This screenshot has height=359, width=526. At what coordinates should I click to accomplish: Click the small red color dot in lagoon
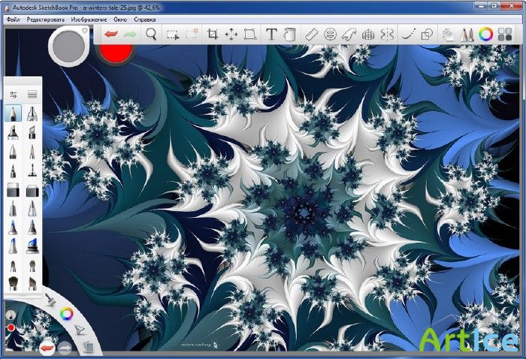pos(11,327)
